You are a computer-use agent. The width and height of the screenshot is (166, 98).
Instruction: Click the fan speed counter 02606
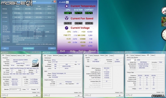tap(68, 23)
